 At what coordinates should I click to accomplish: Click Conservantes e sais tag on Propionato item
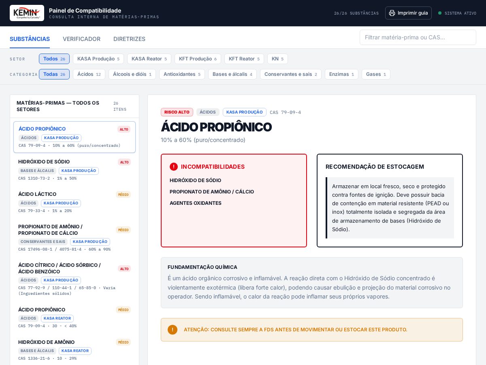43,242
